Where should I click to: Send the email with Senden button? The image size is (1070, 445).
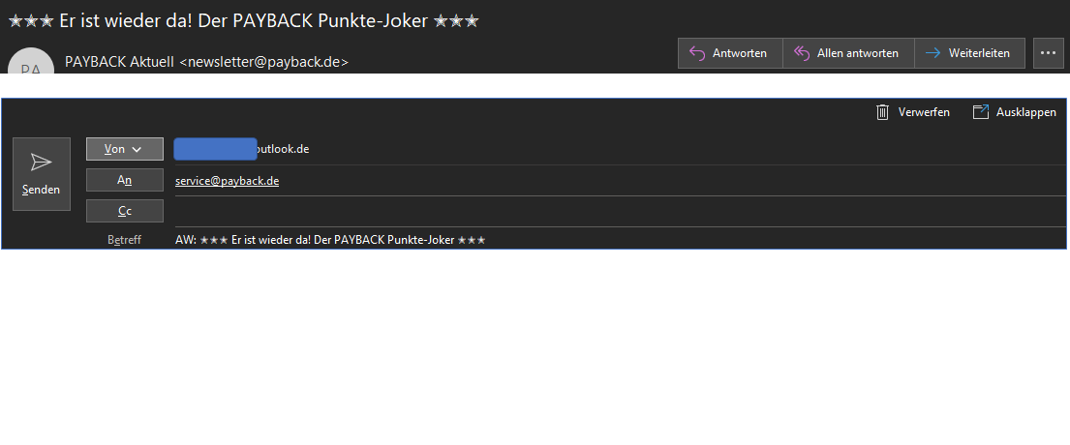coord(42,174)
